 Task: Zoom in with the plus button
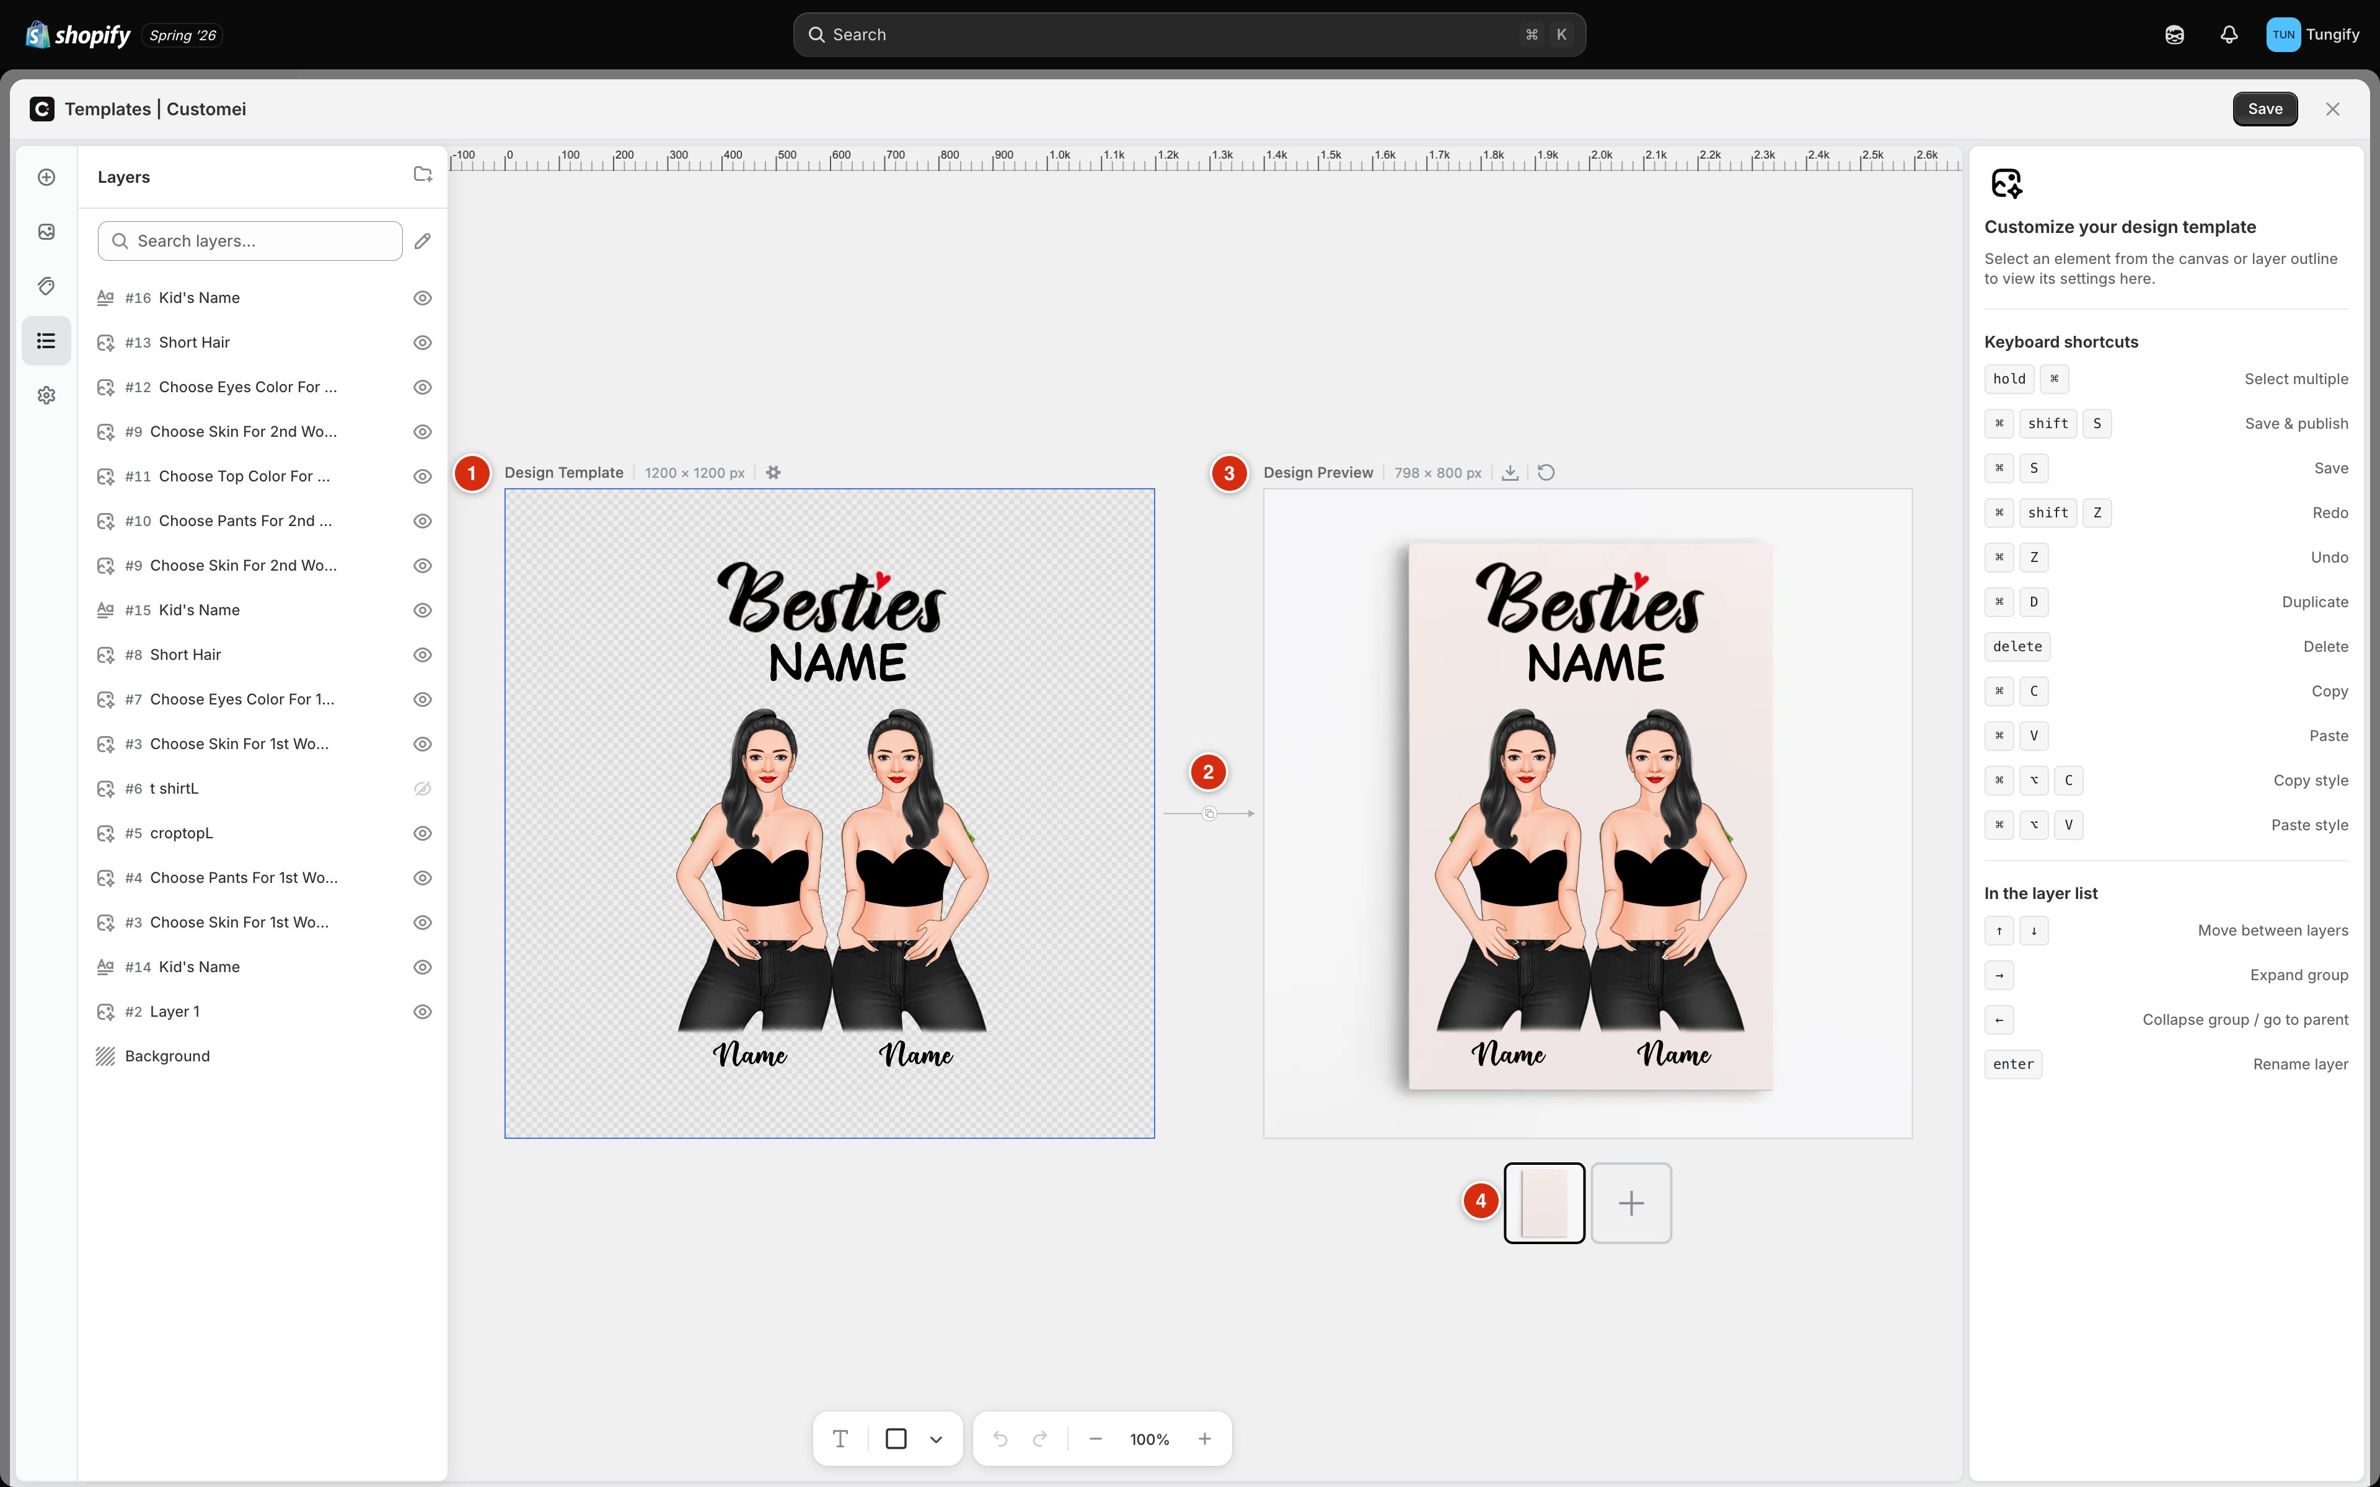click(1205, 1439)
